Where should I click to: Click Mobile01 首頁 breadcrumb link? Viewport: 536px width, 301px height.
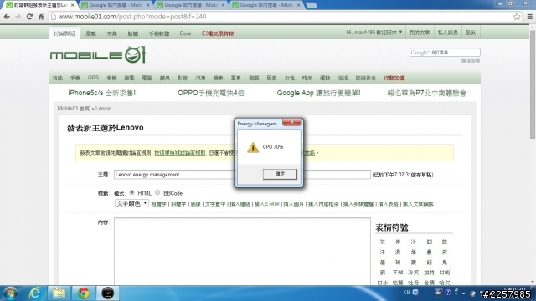[x=73, y=108]
